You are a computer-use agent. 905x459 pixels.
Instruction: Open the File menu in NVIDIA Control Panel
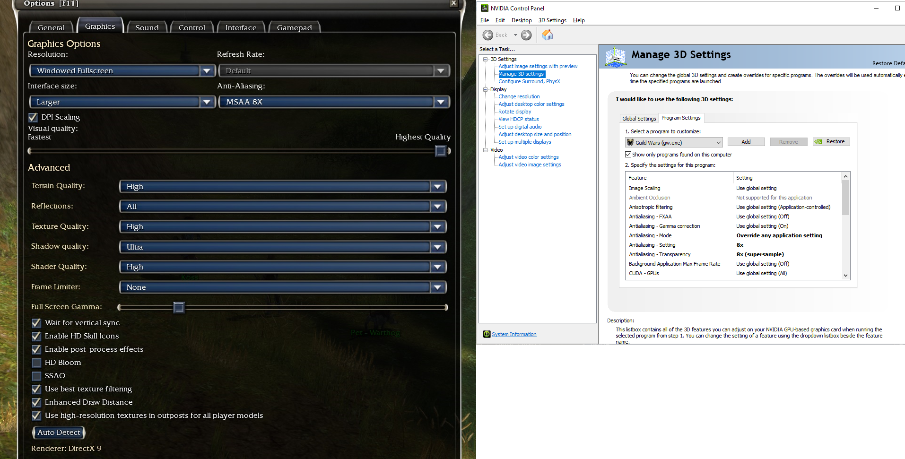click(x=485, y=20)
